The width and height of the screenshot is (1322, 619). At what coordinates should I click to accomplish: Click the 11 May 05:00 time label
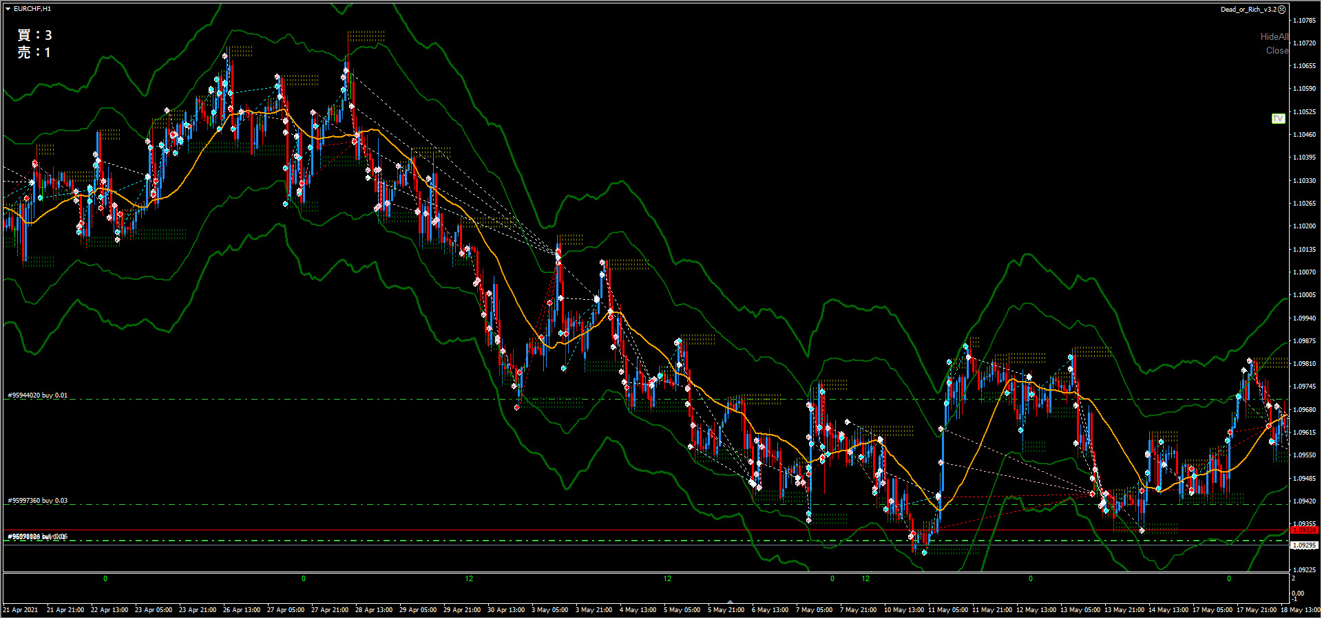(948, 610)
